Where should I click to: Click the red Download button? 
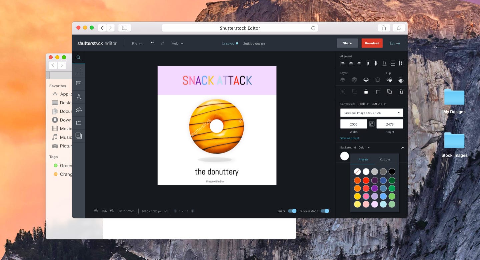[x=372, y=43]
